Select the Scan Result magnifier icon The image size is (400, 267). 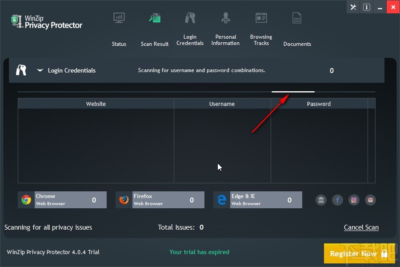pos(155,18)
